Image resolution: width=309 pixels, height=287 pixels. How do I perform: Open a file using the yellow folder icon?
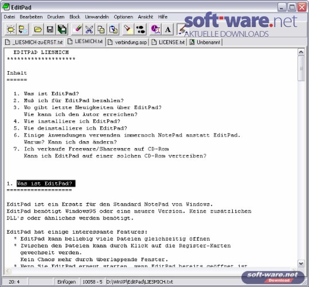(38, 30)
